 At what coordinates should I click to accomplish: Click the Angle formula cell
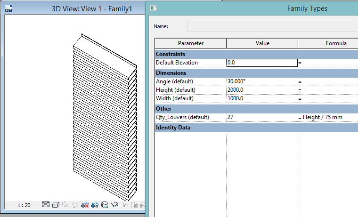coord(328,81)
